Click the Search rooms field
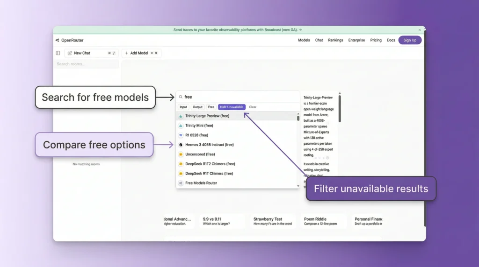This screenshot has width=479, height=267. (x=87, y=64)
